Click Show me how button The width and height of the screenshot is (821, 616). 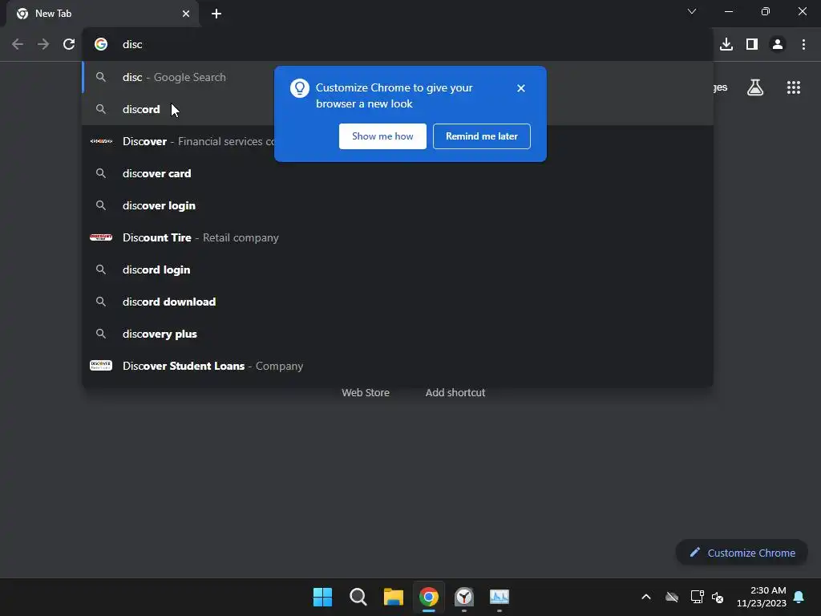point(382,136)
